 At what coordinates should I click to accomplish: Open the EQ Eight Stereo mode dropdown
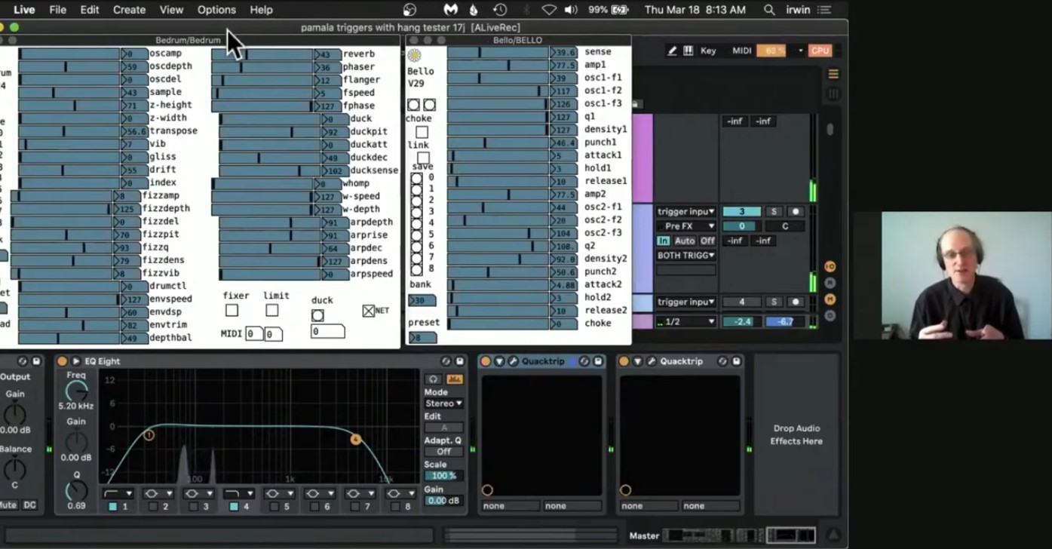coord(443,403)
